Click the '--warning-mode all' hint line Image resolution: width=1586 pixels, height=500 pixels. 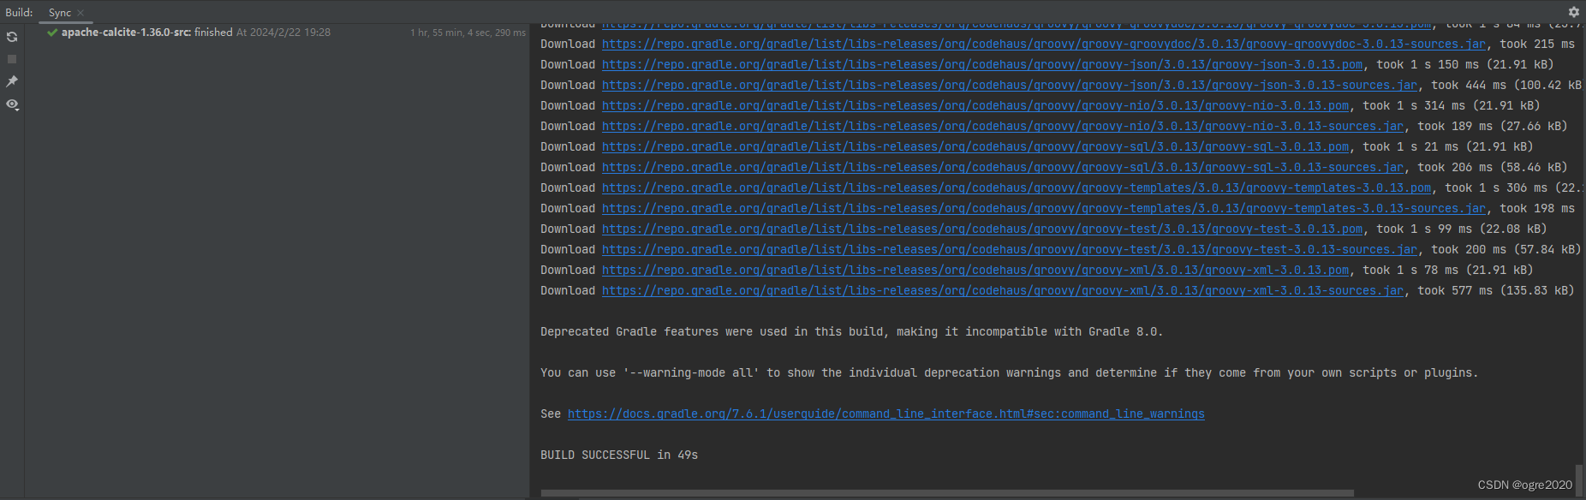(1009, 372)
